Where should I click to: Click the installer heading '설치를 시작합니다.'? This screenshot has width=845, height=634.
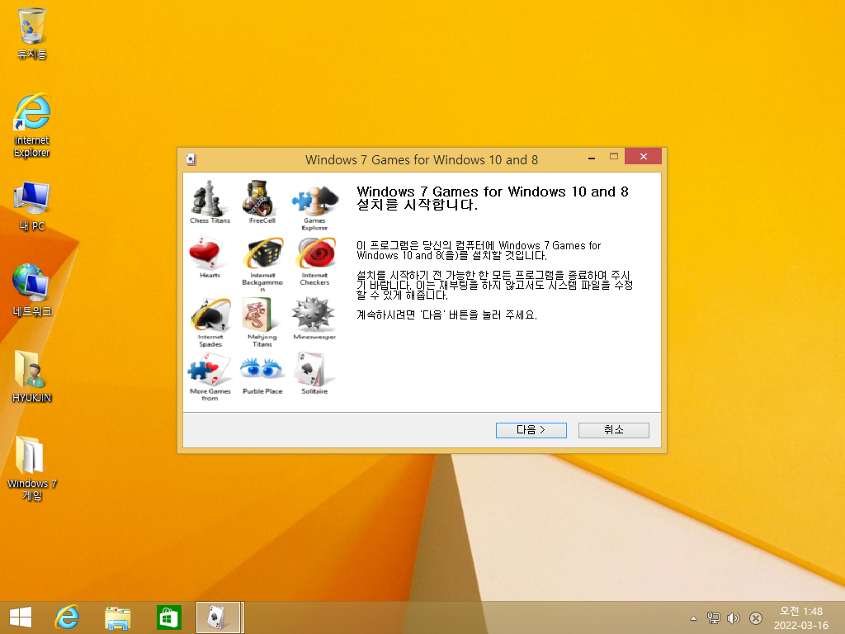[x=417, y=205]
